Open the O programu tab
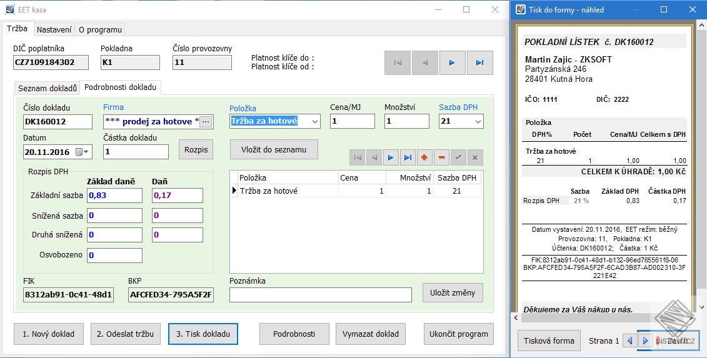 click(x=100, y=30)
